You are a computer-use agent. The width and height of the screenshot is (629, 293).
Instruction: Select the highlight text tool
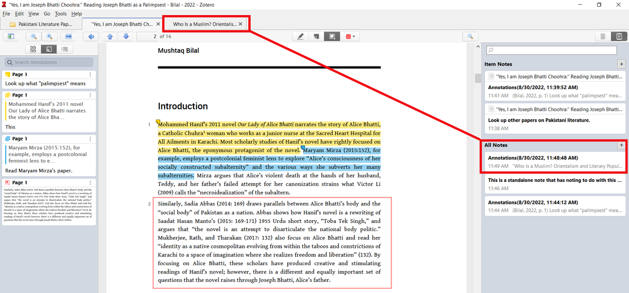[300, 37]
